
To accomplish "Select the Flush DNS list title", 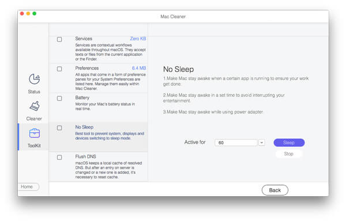I will (85, 157).
